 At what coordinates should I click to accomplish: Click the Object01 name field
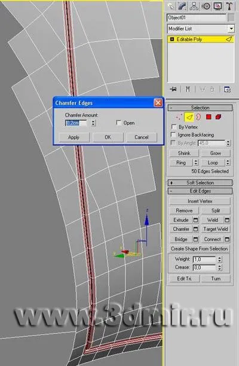click(x=197, y=18)
